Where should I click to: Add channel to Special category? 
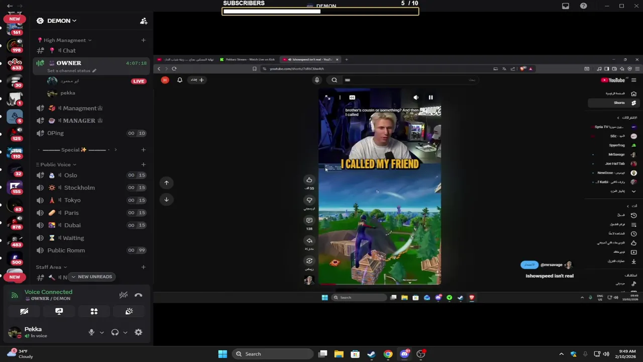pos(143,150)
